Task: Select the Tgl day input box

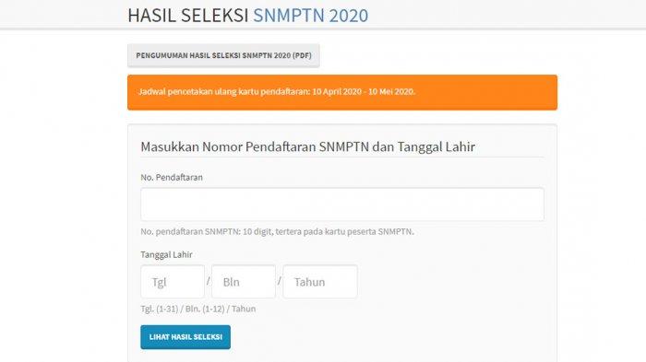Action: pos(173,282)
